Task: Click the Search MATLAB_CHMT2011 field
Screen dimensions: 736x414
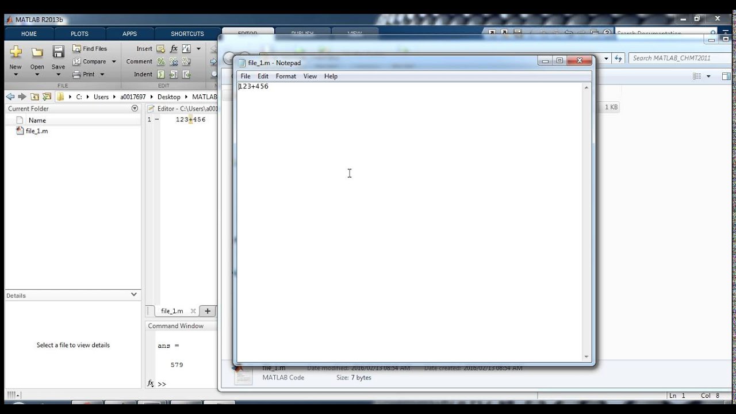Action: (681, 58)
